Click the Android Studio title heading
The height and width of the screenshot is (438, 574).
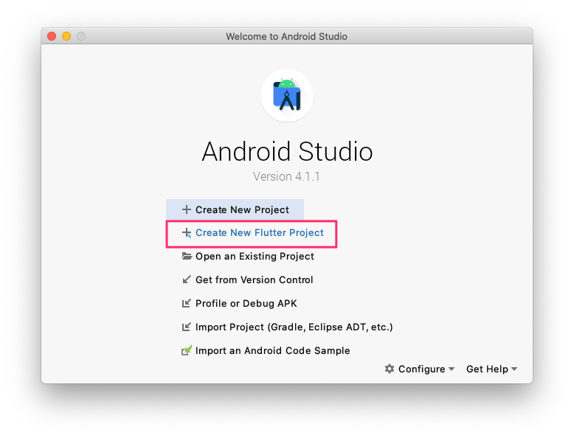(x=287, y=151)
